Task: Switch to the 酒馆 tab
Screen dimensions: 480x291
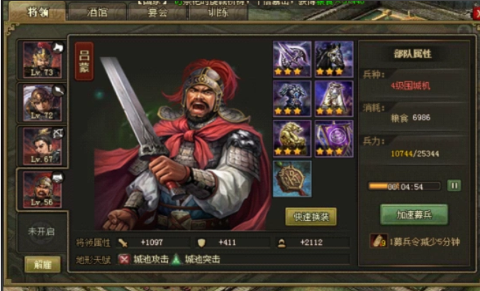Action: [97, 13]
